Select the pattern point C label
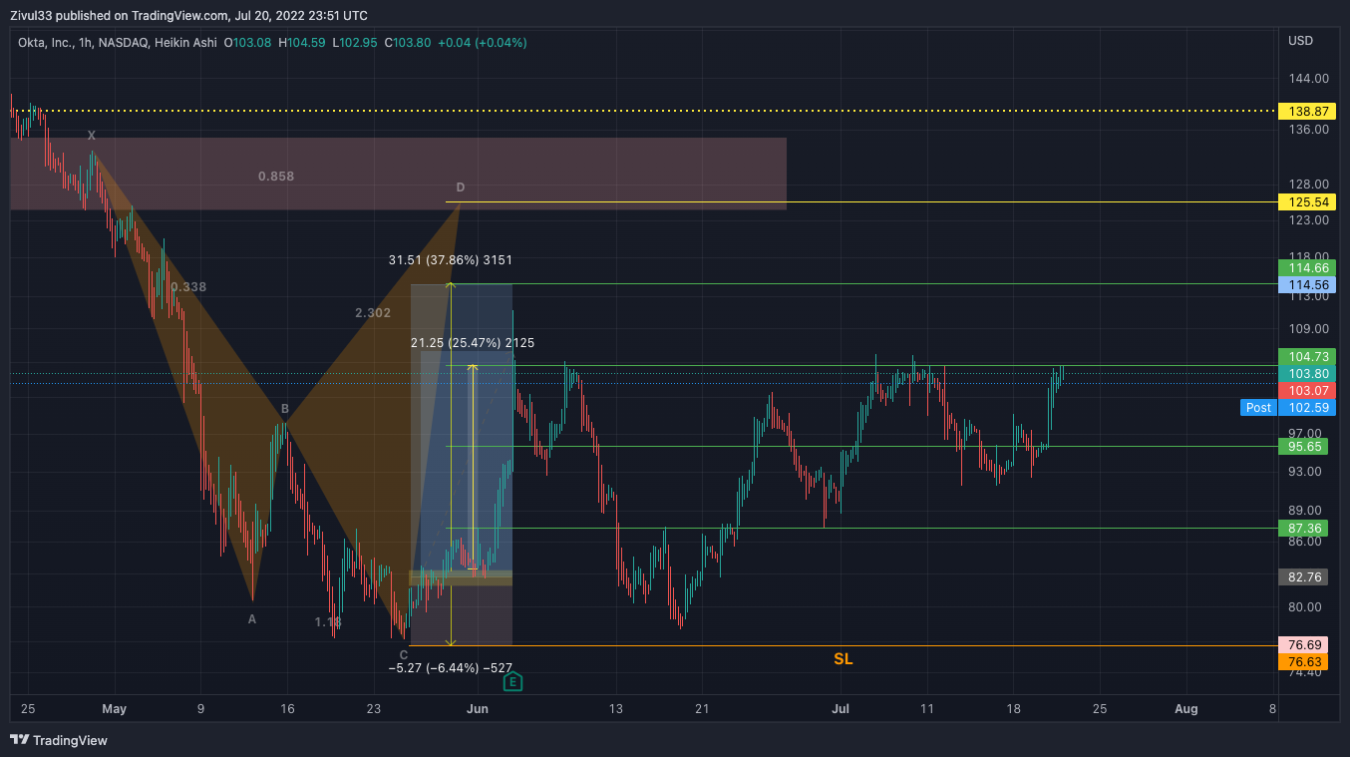This screenshot has width=1350, height=757. coord(403,654)
